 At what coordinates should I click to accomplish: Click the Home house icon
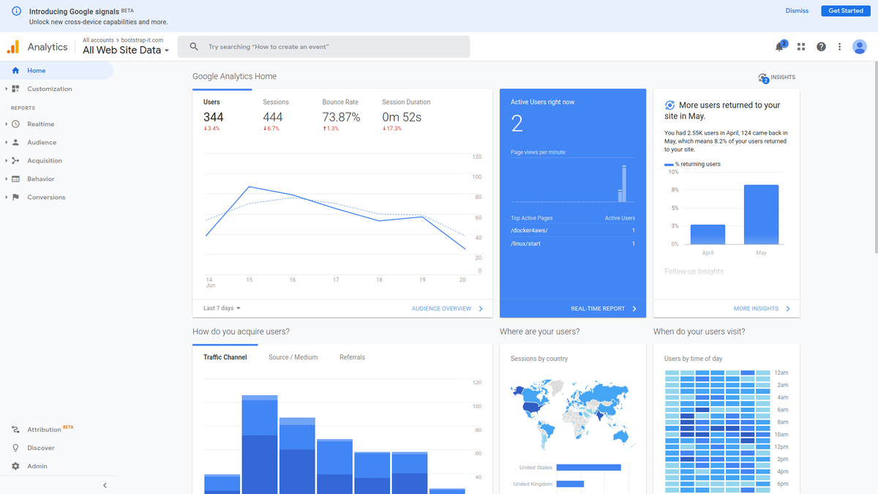(15, 70)
